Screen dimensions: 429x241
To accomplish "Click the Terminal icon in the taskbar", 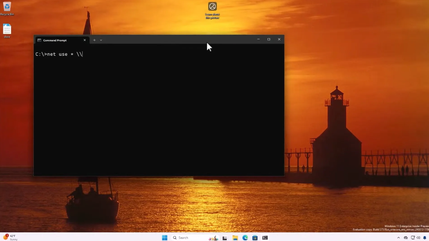I will pyautogui.click(x=265, y=238).
